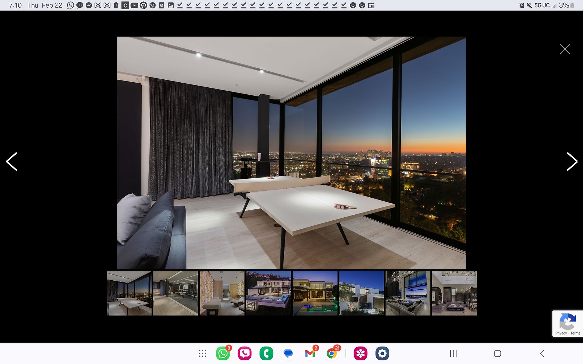Image resolution: width=583 pixels, height=364 pixels.
Task: Open the calendar notification icon in status bar
Action: tap(371, 5)
